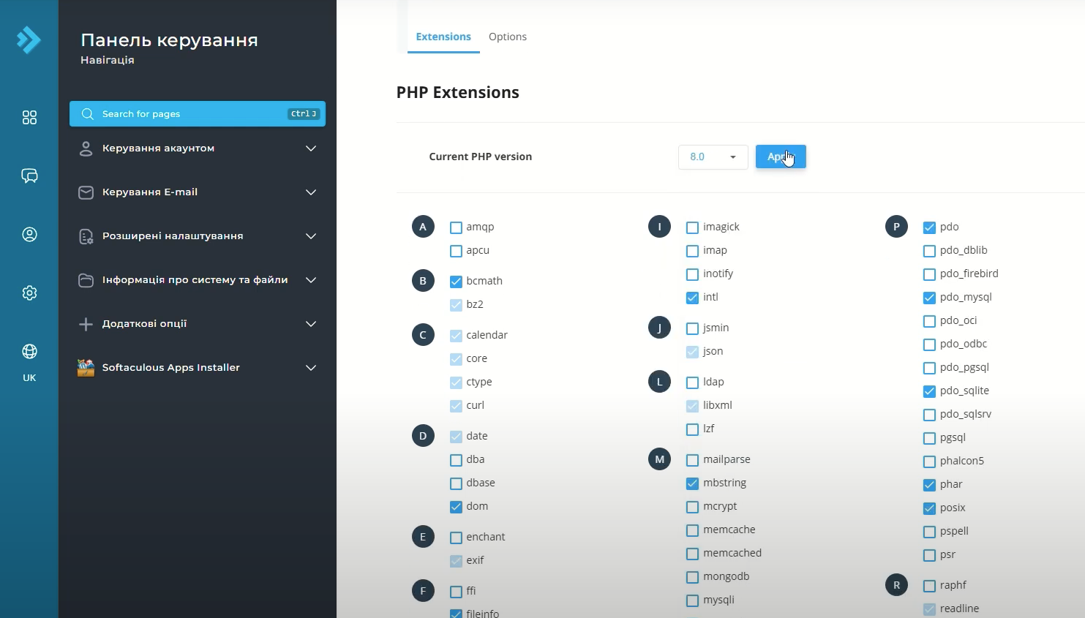The width and height of the screenshot is (1085, 618).
Task: Click the Інформація про систему та файли label
Action: coord(195,280)
